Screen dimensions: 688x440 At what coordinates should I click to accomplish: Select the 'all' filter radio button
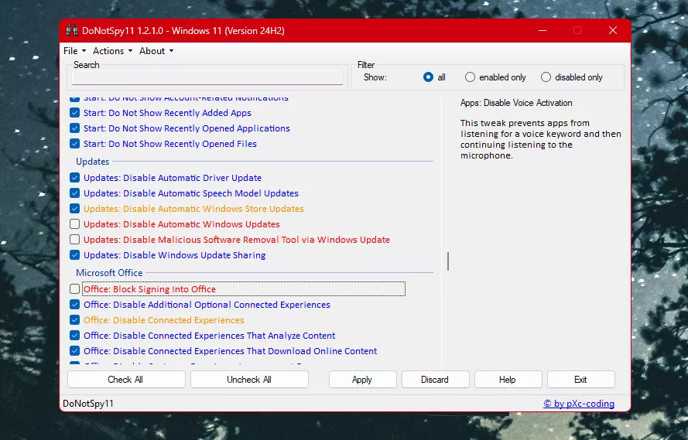click(x=428, y=77)
